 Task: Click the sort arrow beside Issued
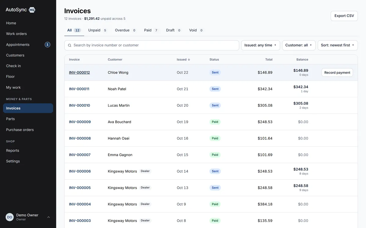[189, 60]
